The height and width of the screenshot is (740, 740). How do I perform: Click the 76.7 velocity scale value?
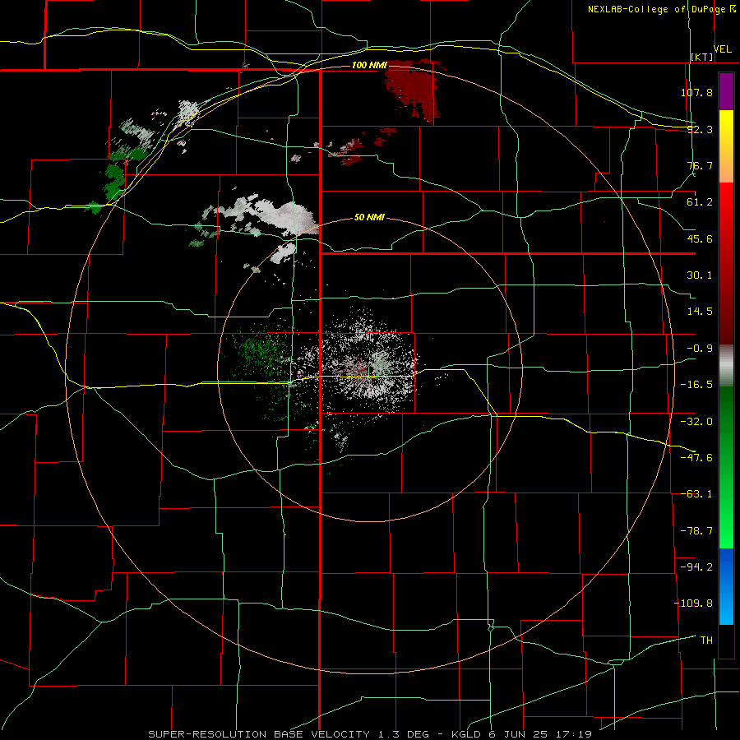click(x=700, y=165)
